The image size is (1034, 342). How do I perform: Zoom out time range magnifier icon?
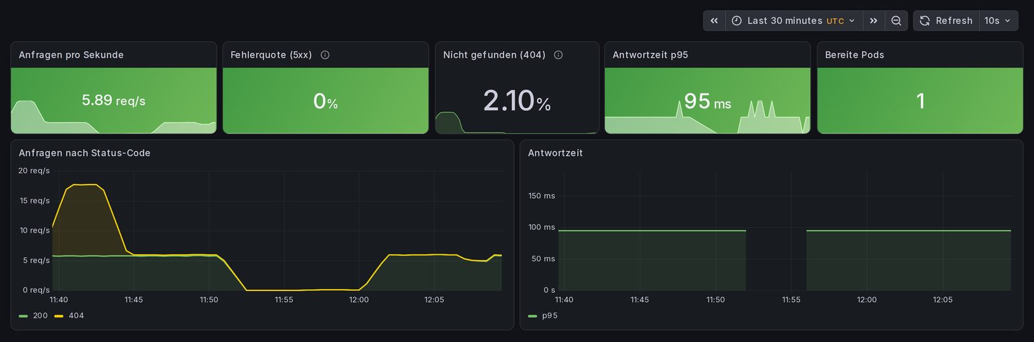(896, 21)
